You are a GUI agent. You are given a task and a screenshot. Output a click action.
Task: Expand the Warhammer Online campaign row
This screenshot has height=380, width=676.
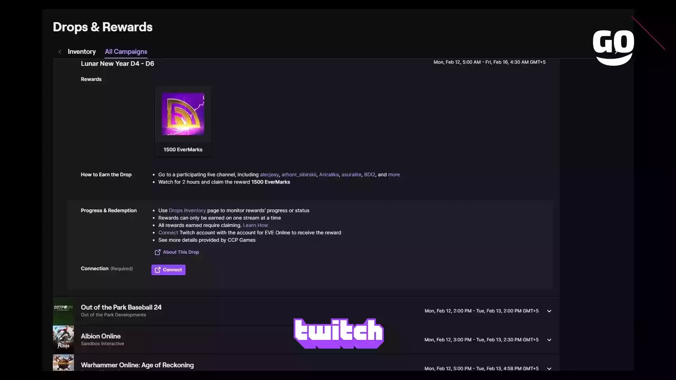pos(549,369)
